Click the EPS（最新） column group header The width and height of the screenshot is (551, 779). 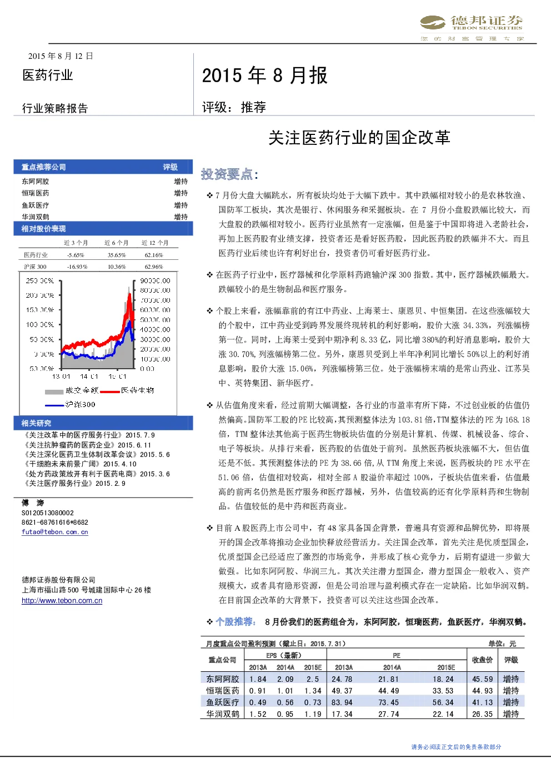click(284, 656)
